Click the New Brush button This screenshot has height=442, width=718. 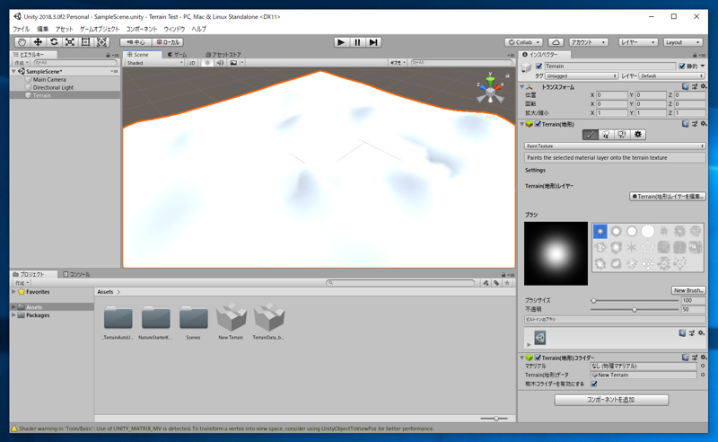point(688,290)
